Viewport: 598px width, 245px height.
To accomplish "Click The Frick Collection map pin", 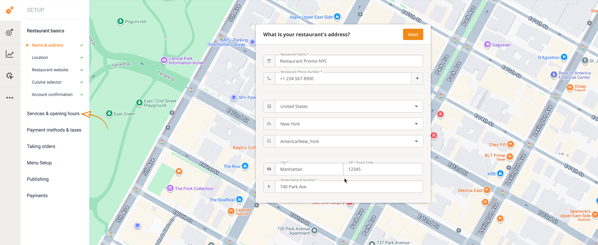I will 170,188.
